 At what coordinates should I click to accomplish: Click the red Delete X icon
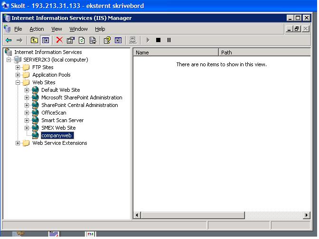[x=59, y=40]
